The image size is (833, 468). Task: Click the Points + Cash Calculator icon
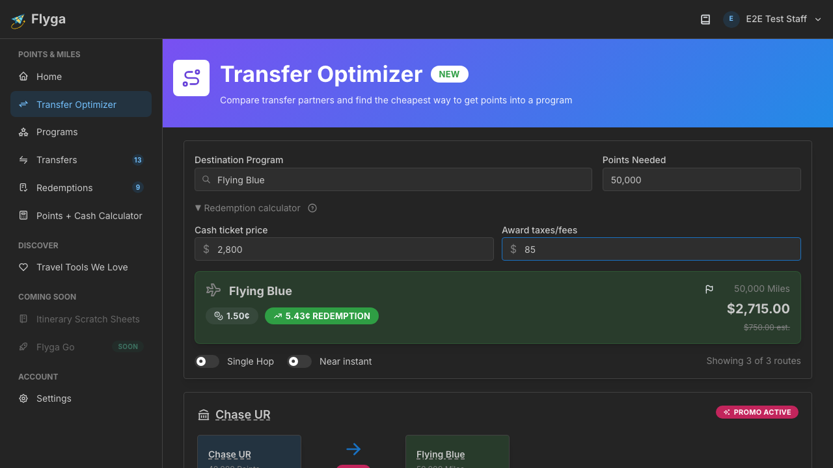23,216
